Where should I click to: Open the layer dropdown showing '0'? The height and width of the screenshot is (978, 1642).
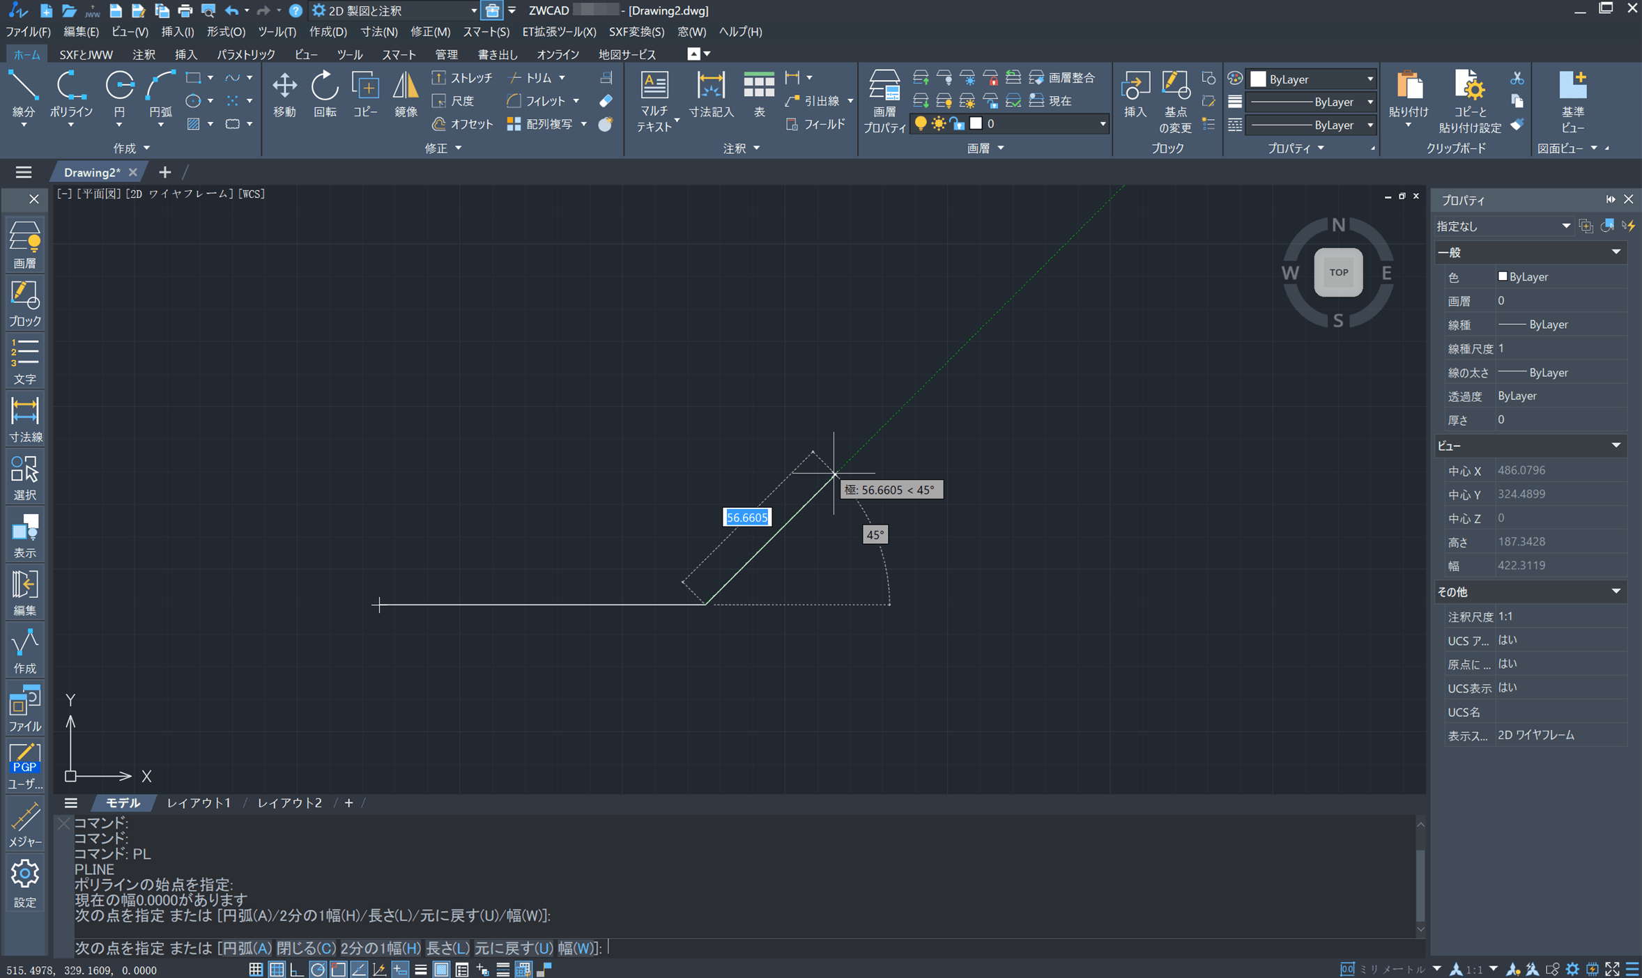[x=1011, y=124]
